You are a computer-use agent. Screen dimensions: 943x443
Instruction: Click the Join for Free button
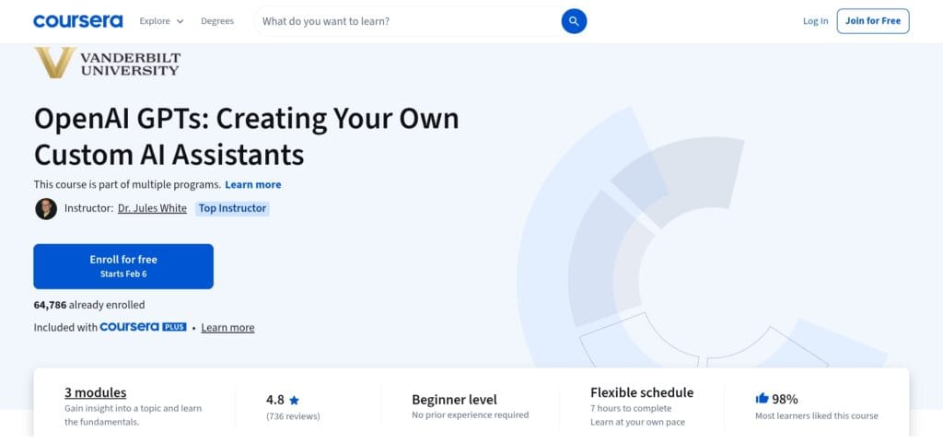pos(873,21)
